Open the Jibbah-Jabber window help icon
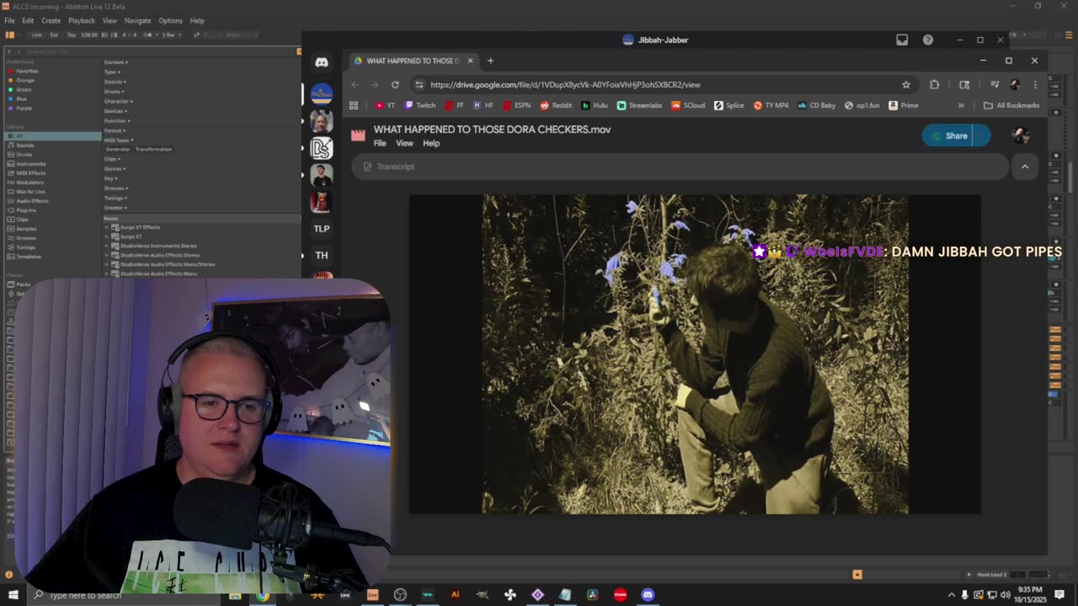The image size is (1078, 606). point(927,40)
